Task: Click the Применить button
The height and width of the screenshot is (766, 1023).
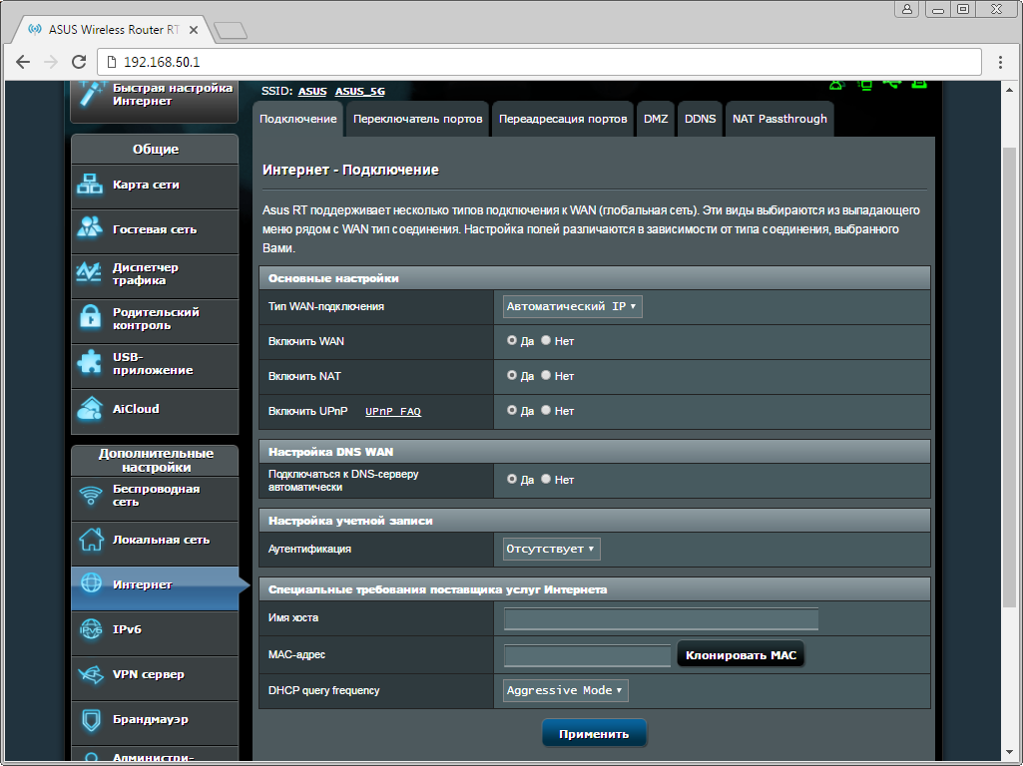Action: (x=594, y=733)
